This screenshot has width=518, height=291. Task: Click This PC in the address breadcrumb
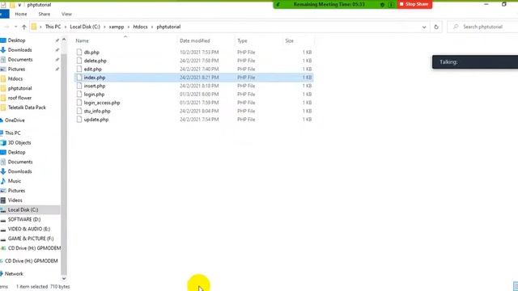pyautogui.click(x=53, y=27)
